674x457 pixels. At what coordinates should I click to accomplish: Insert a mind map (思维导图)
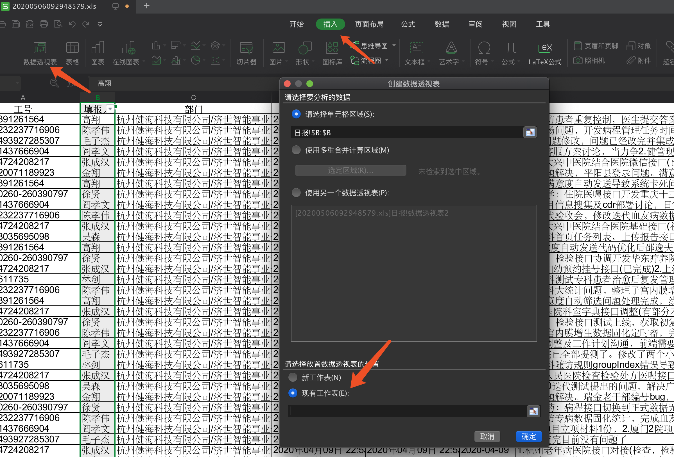369,46
